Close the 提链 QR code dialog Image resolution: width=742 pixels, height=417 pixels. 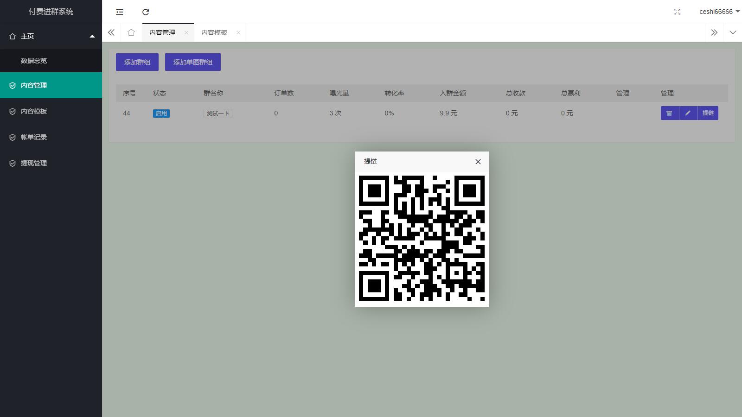(478, 162)
